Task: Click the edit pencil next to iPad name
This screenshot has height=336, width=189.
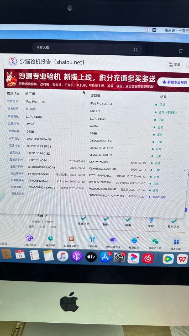Action: coord(47,216)
